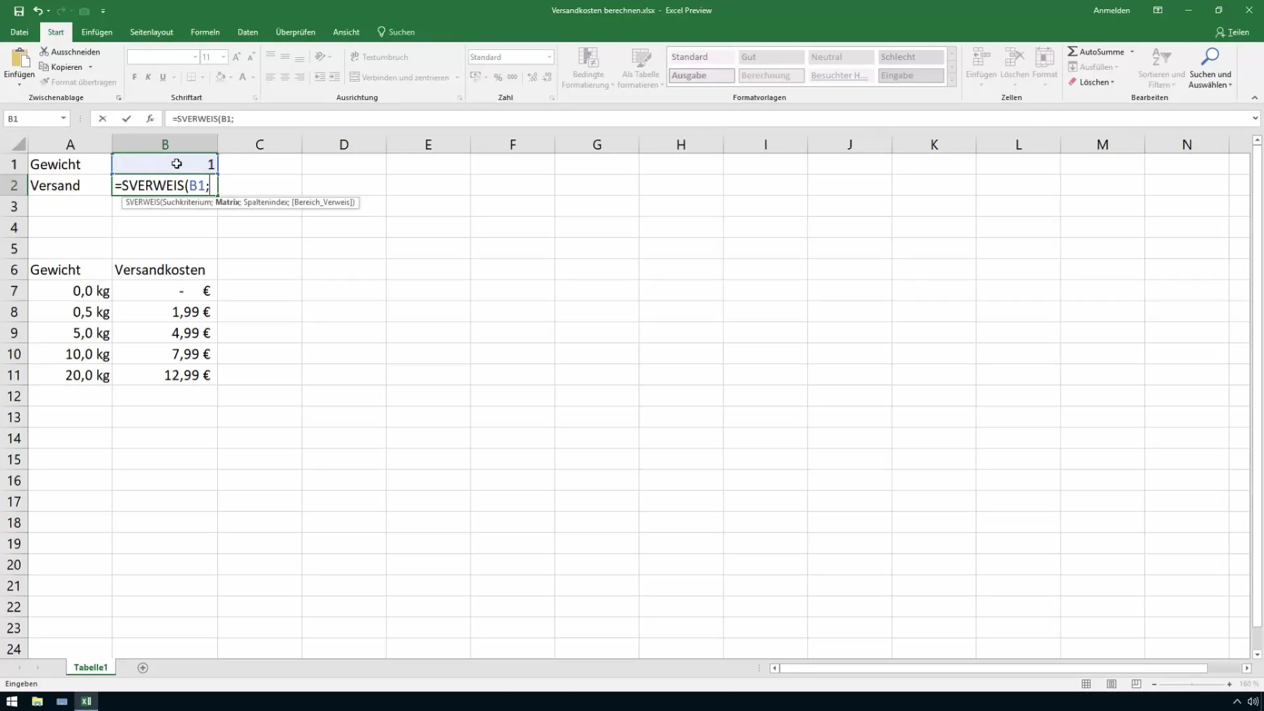Click the Teilen share button
1264x711 pixels.
tap(1232, 32)
